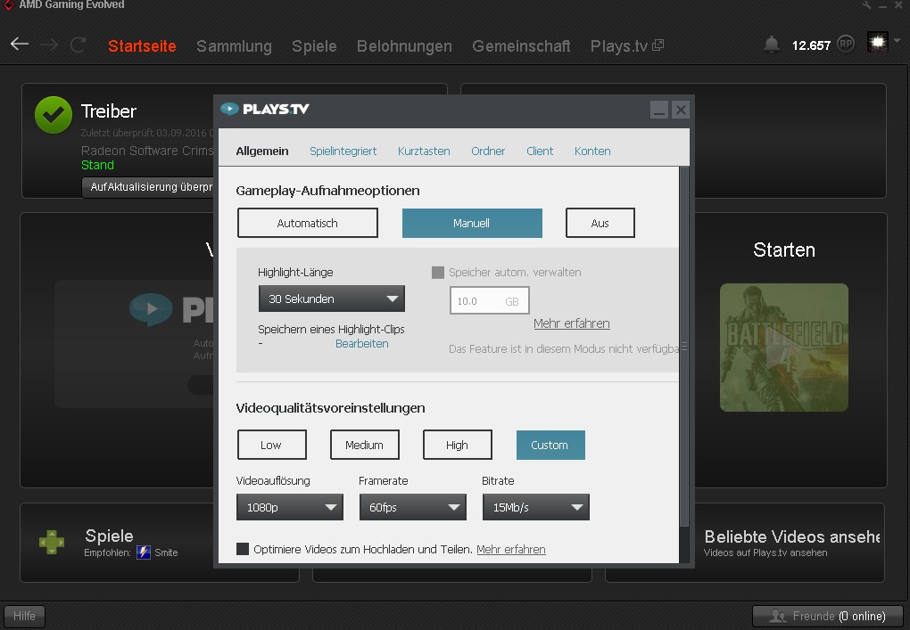The width and height of the screenshot is (910, 630).
Task: Open Ordner settings tab
Action: 488,151
